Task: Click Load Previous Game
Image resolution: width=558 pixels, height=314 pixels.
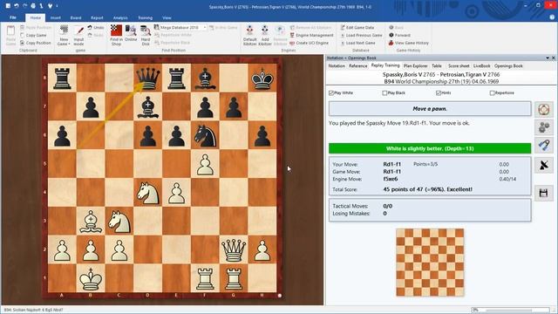Action: click(x=361, y=35)
